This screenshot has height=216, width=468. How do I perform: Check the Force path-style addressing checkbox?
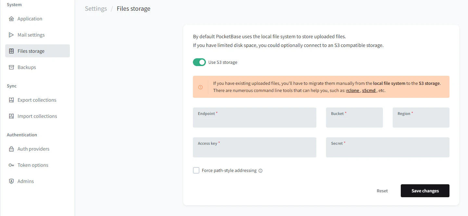[196, 170]
